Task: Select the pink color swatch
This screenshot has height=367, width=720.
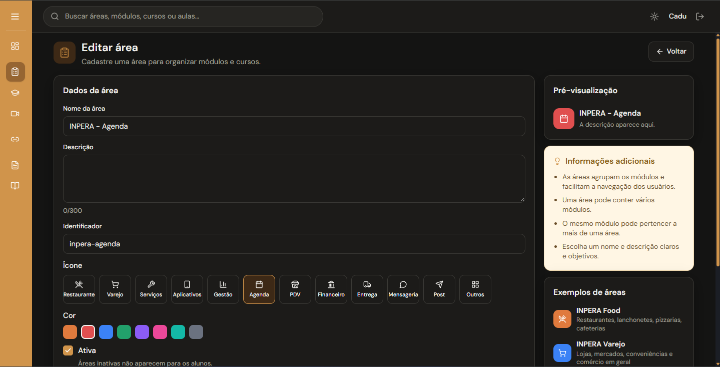Action: (x=160, y=332)
